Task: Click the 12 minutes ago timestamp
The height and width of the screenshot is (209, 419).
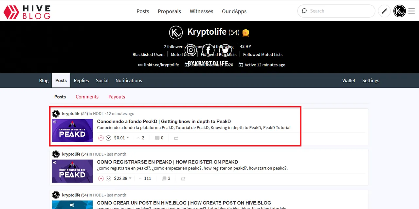Action: coord(120,114)
